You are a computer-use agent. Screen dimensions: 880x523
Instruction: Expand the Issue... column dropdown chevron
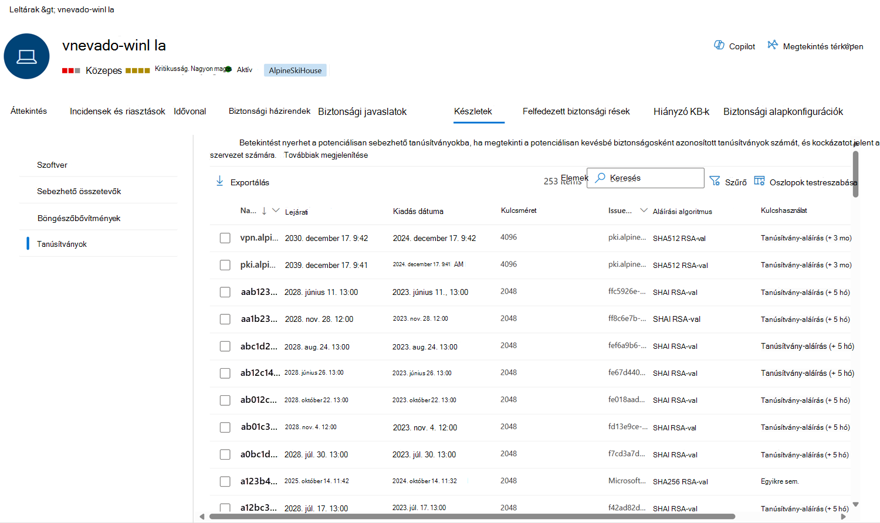tap(644, 210)
